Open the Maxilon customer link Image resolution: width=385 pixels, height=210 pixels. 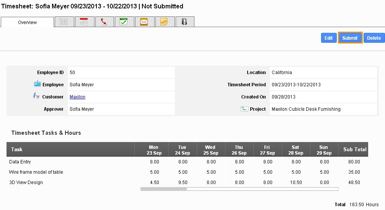click(77, 97)
